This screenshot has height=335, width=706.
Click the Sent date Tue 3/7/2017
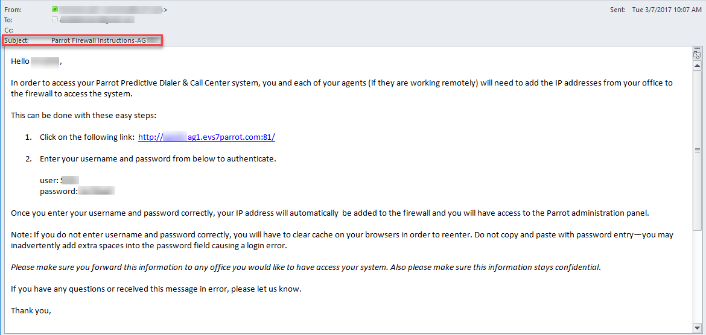(664, 10)
